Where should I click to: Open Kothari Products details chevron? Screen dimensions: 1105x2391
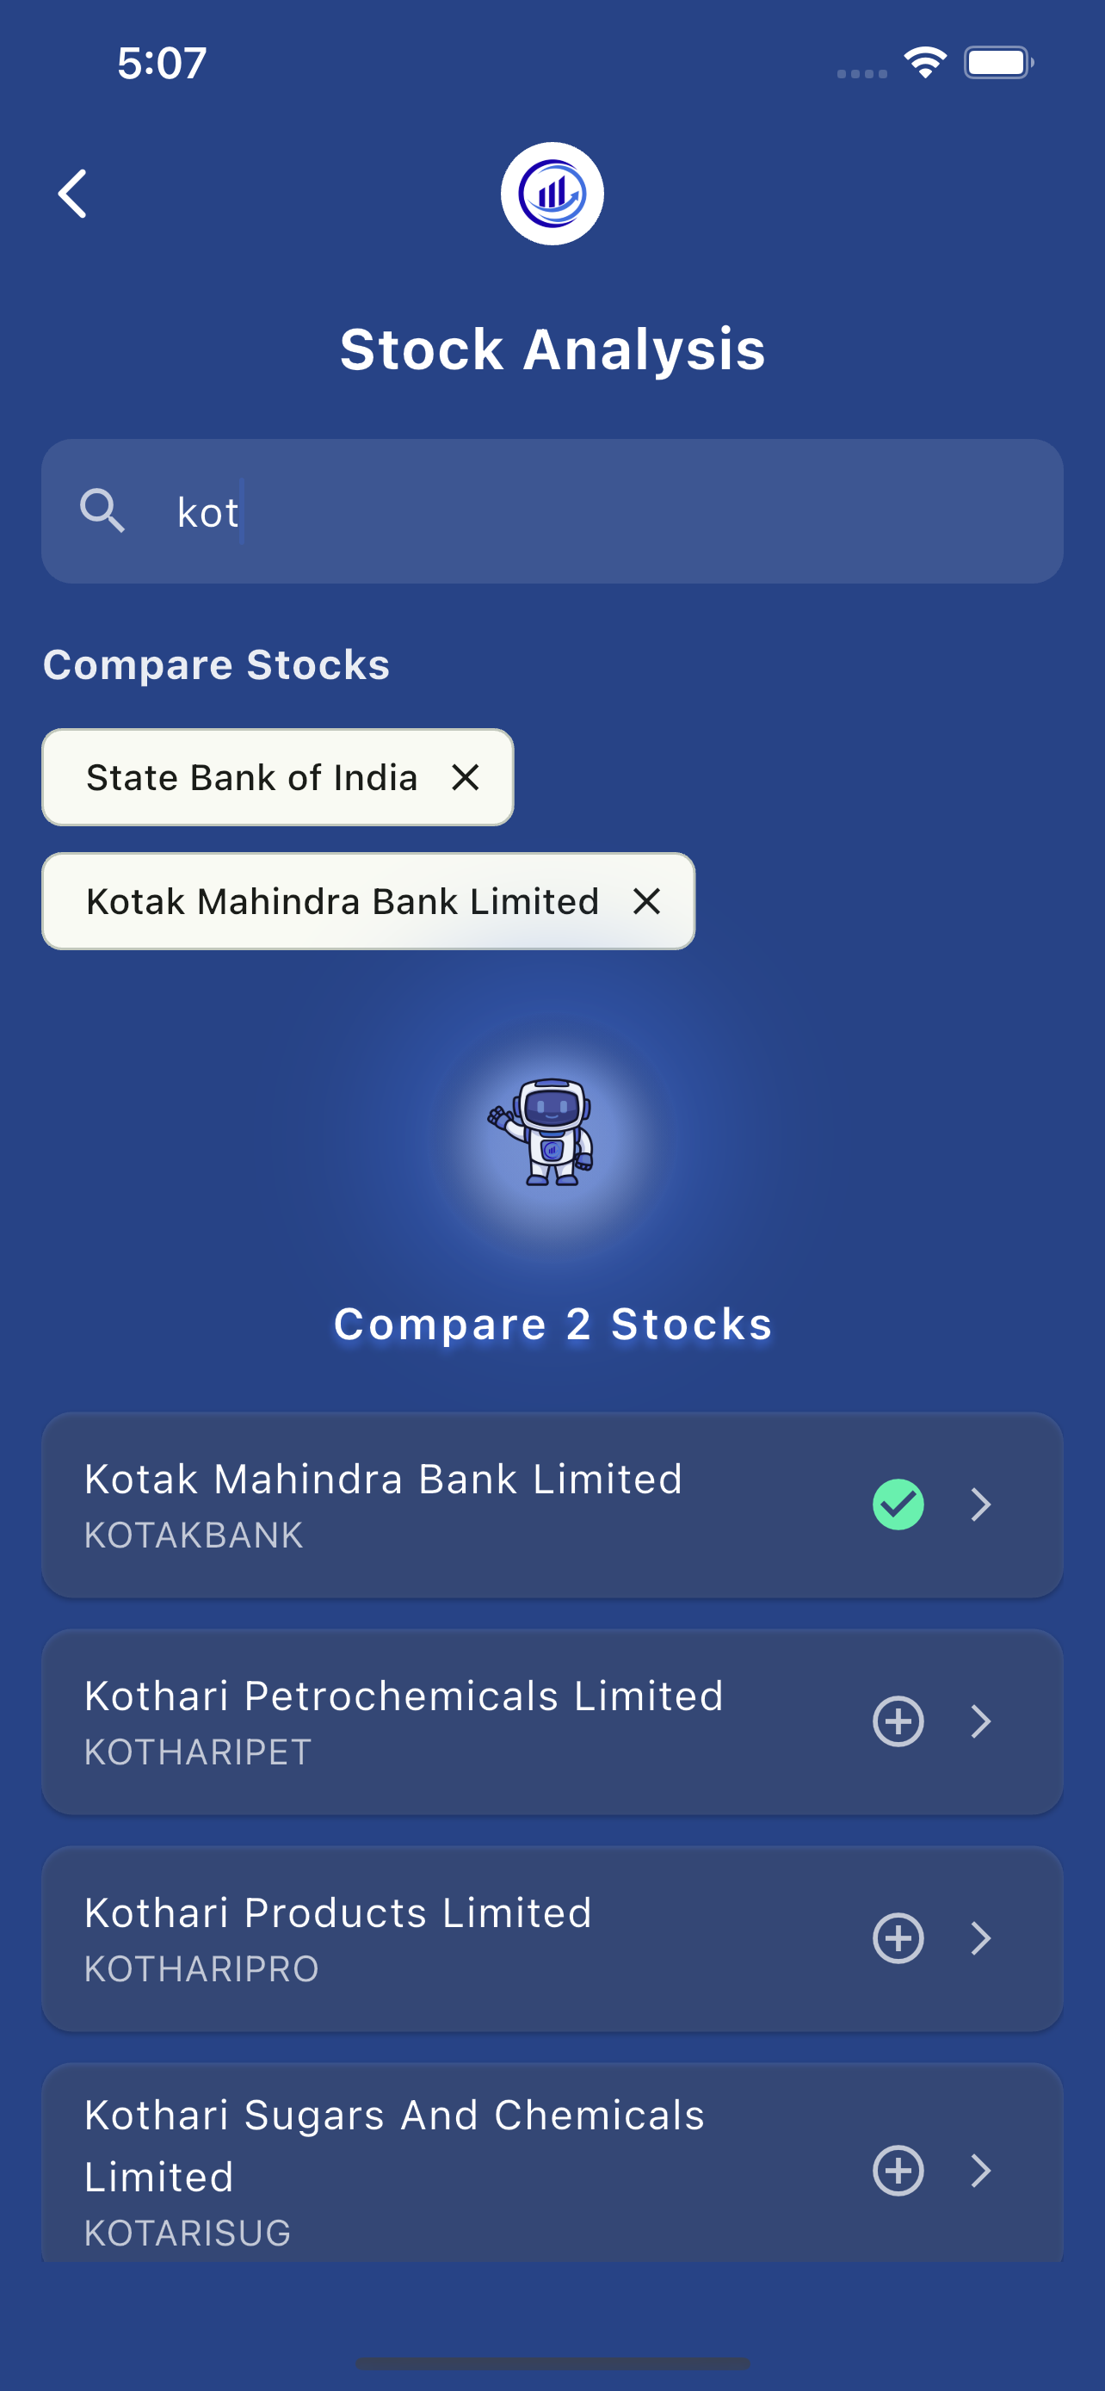click(981, 1938)
